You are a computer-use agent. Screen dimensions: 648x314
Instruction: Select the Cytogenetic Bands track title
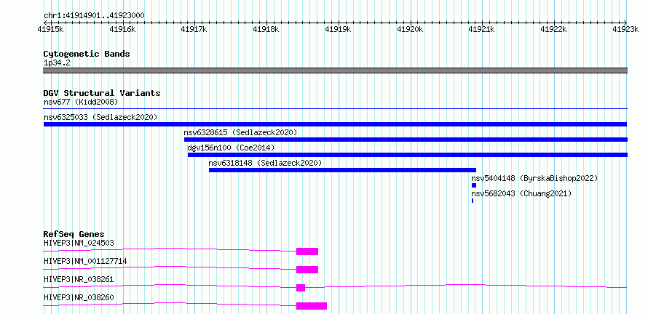coord(87,54)
